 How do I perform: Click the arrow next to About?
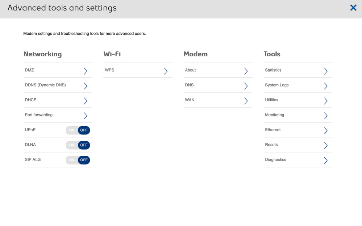coord(246,71)
